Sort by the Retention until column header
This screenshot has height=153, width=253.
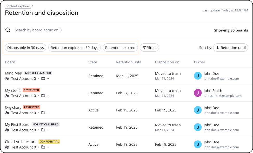[129, 62]
